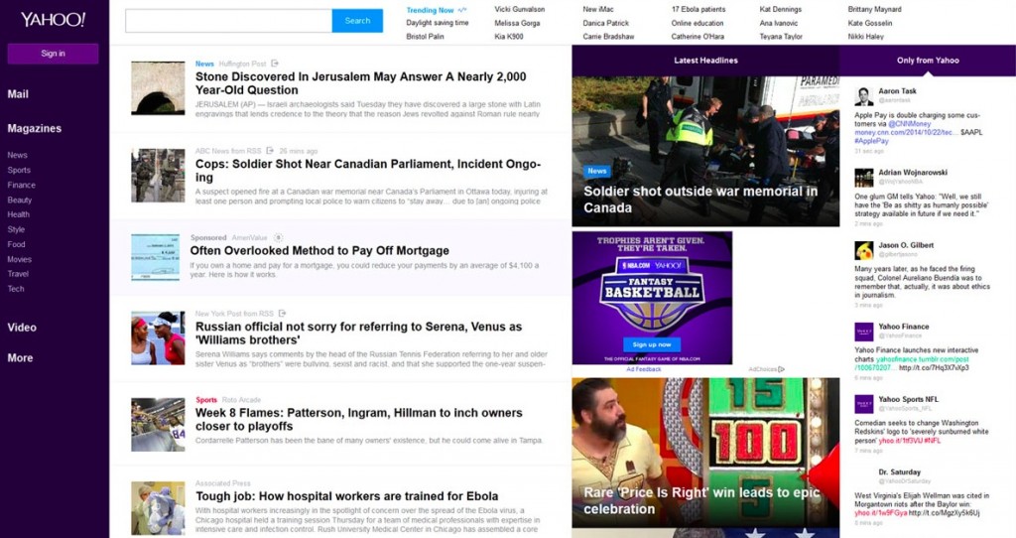The height and width of the screenshot is (538, 1016).
Task: Open trending topic Kat Dennings
Action: 781,9
